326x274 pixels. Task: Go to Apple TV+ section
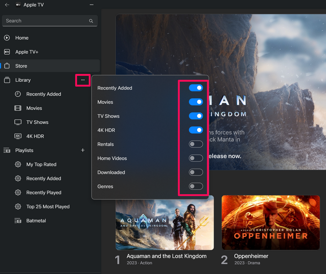click(x=26, y=52)
